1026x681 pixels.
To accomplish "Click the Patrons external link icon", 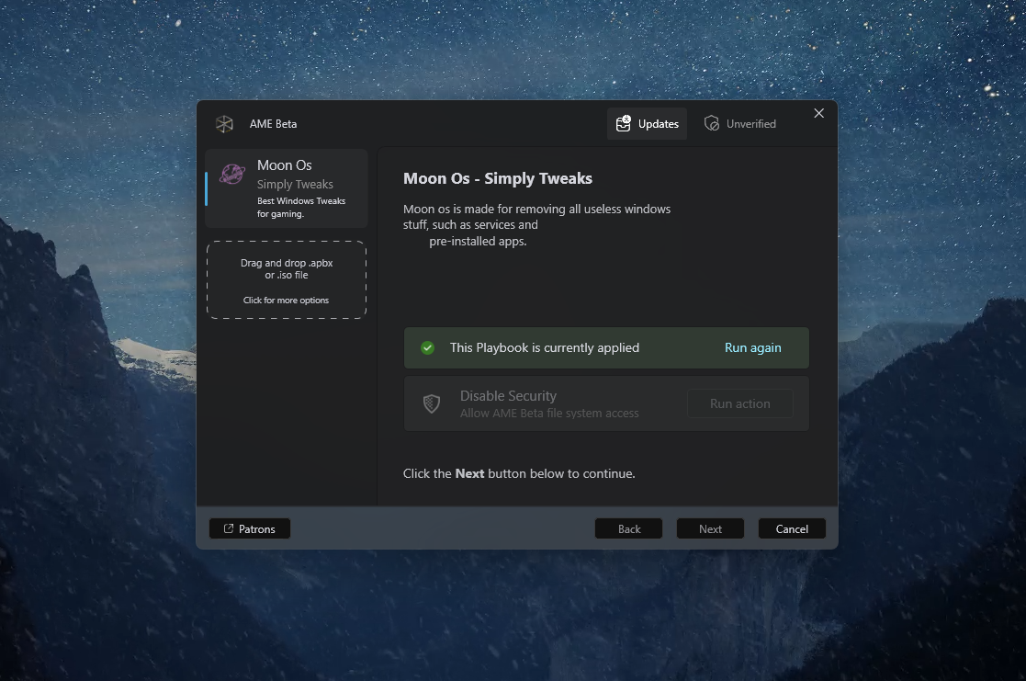I will (229, 528).
